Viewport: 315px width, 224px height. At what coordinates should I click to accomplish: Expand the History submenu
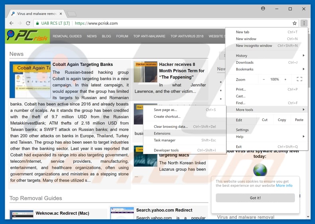click(x=267, y=56)
